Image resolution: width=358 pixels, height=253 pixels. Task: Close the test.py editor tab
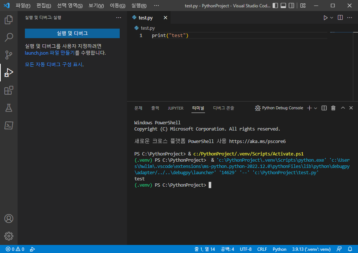(165, 18)
